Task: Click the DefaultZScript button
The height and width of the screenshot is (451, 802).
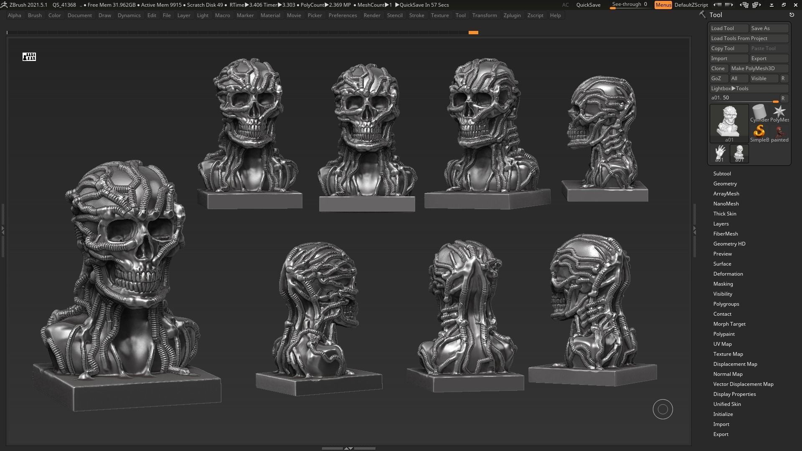Action: (x=691, y=5)
